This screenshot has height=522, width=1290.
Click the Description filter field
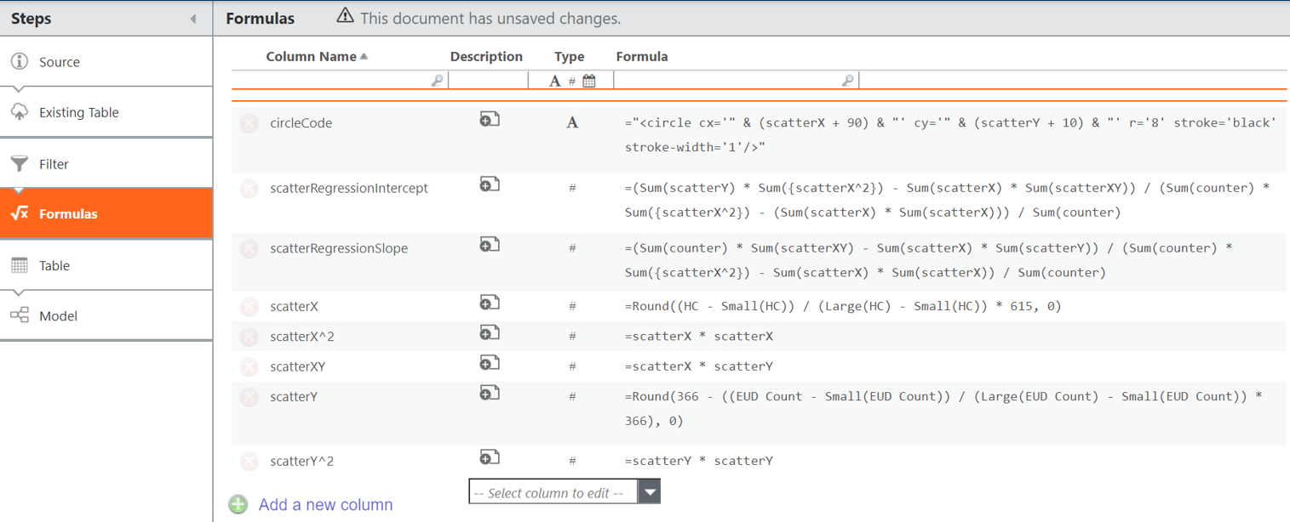tap(488, 80)
